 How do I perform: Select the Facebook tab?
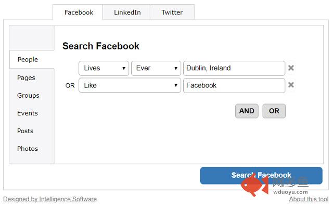[79, 12]
